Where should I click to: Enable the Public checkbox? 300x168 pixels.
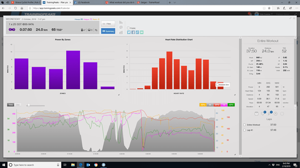point(128,28)
